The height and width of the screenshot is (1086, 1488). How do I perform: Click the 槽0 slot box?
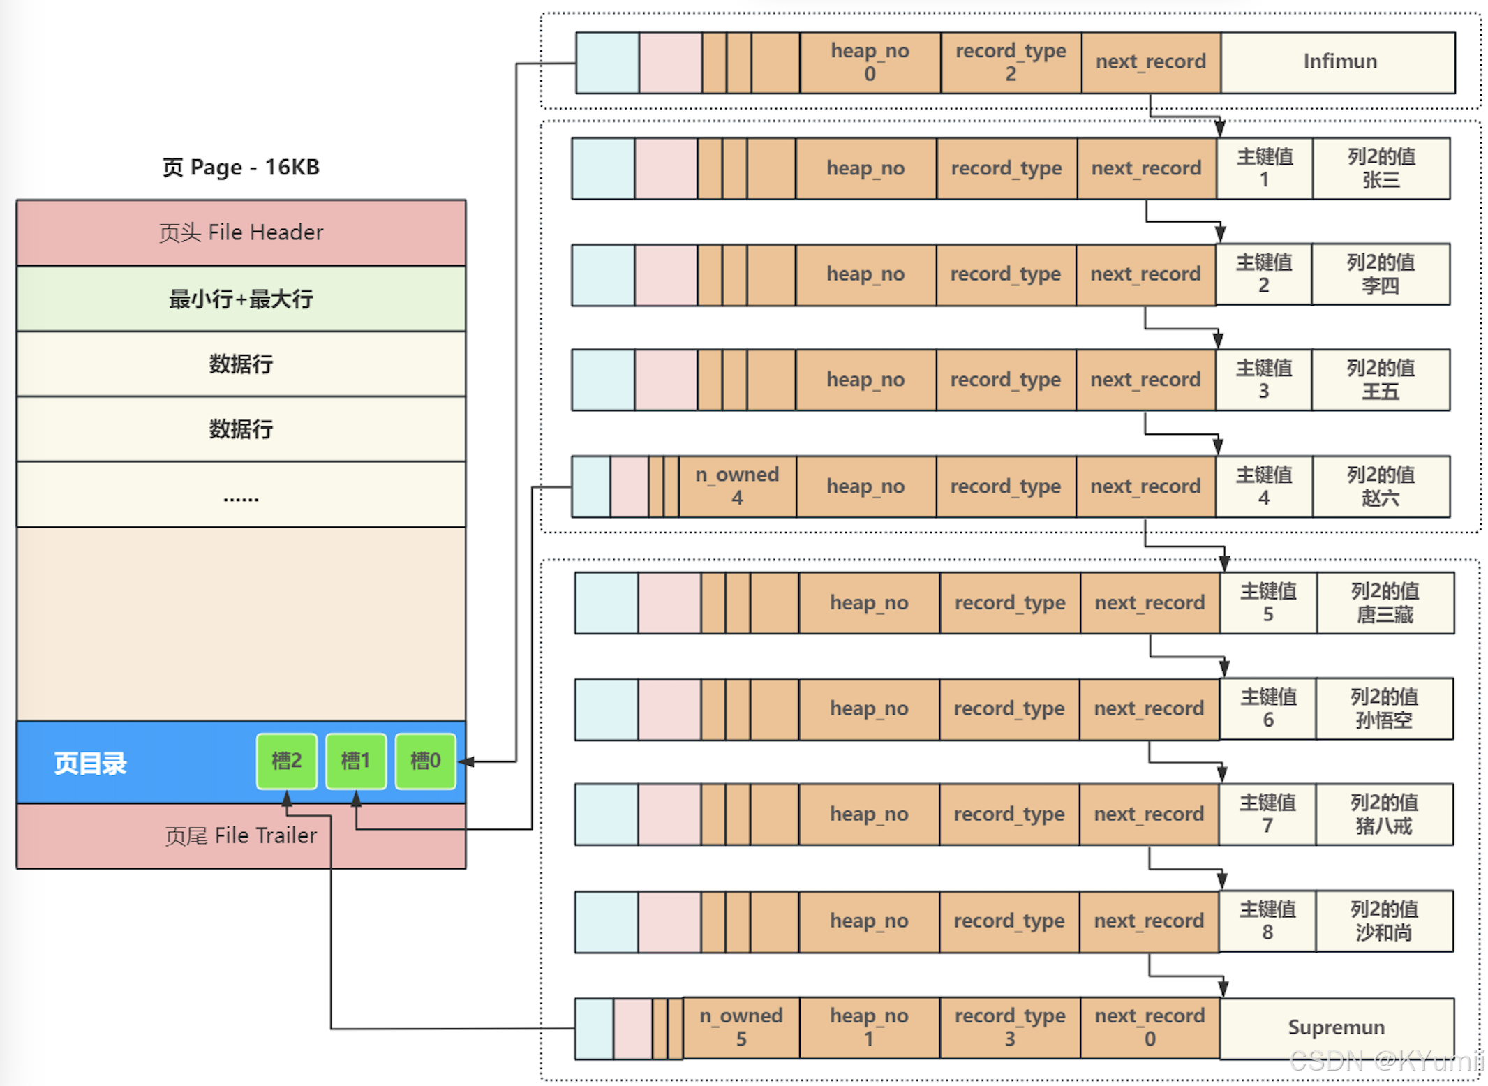pyautogui.click(x=425, y=761)
